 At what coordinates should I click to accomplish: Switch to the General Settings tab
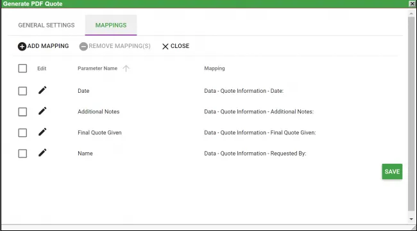click(46, 25)
